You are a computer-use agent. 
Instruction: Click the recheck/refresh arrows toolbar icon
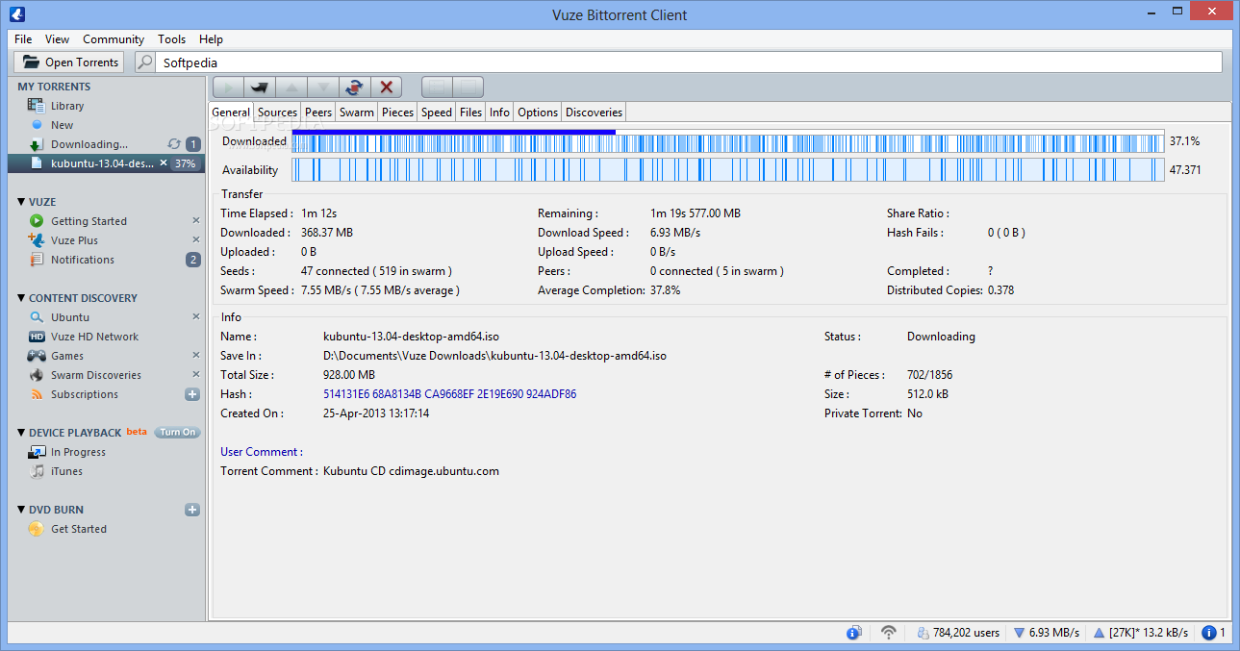[x=355, y=87]
